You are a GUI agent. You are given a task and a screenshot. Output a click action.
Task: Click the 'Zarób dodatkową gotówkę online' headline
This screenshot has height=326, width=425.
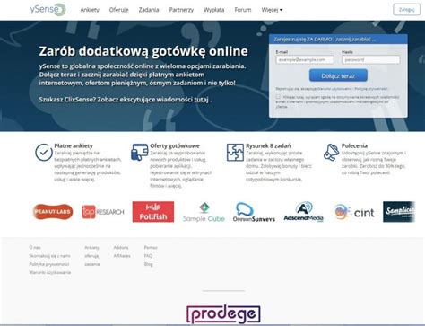(x=143, y=51)
